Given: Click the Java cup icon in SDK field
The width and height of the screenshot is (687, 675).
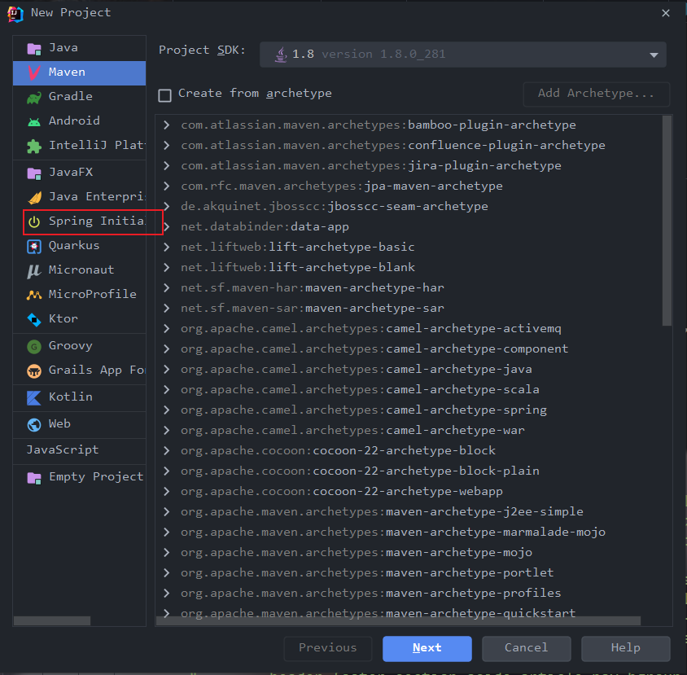Looking at the screenshot, I should coord(280,55).
